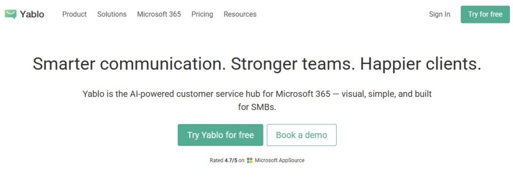513x181 pixels.
Task: Click the Yablo green chat bubble logo
Action: coord(11,14)
